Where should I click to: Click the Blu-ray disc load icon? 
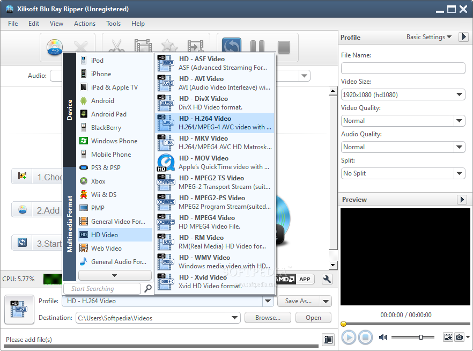click(55, 47)
